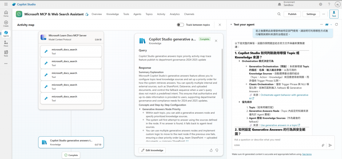Give thumbs down feedback on the response

217,150
